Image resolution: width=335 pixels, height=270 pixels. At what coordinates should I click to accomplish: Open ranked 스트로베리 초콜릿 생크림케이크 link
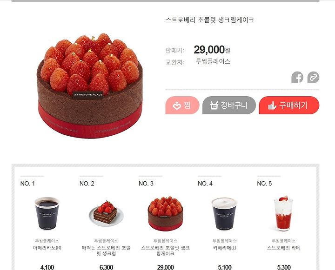tap(165, 250)
